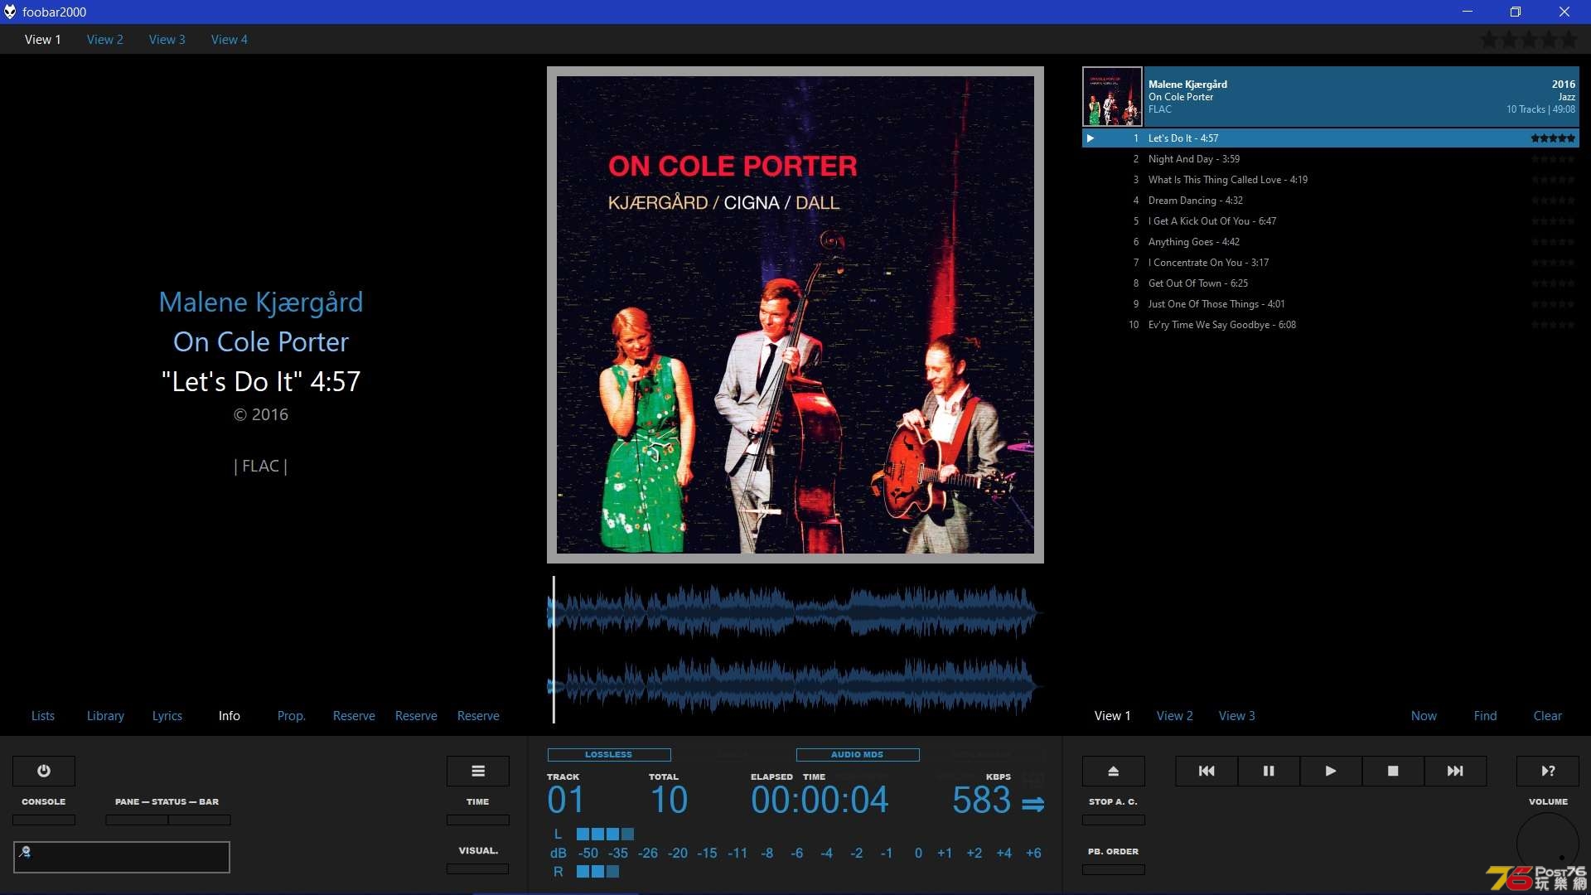The height and width of the screenshot is (895, 1591).
Task: Click the repeat/order arrows icon next to 583 kbps
Action: 1033,804
